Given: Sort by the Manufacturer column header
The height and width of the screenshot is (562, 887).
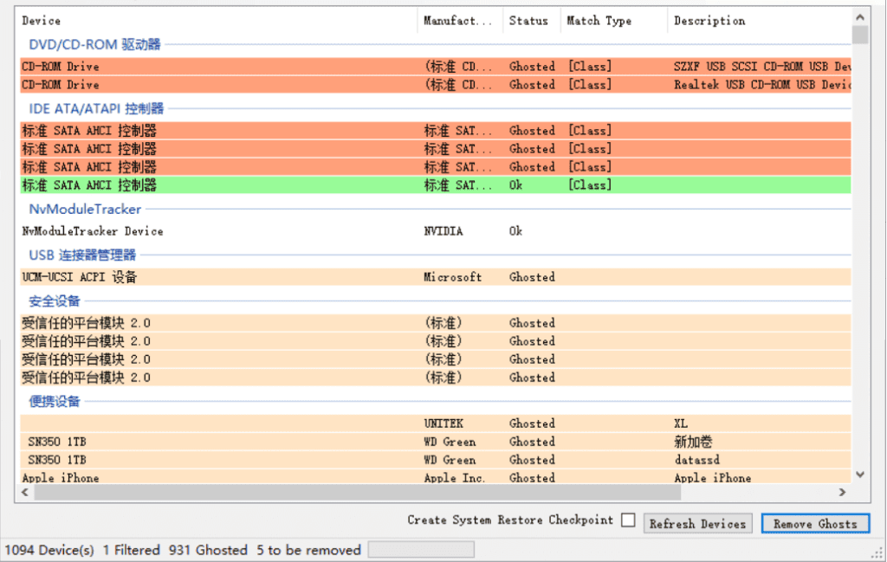Looking at the screenshot, I should click(x=460, y=21).
